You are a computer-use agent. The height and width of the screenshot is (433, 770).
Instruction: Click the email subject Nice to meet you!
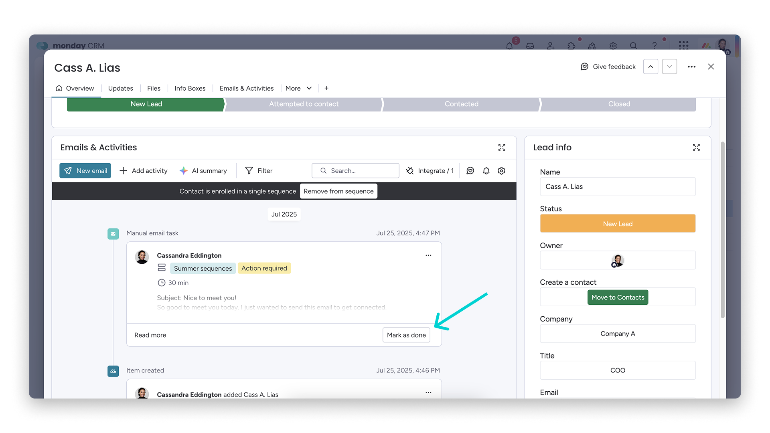(x=197, y=298)
